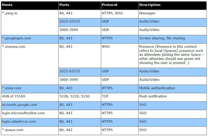Click the "login.microsoftonline.com" host cell
The width and height of the screenshot is (208, 136).
coord(30,114)
